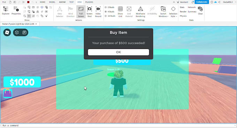Image resolution: width=237 pixels, height=133 pixels.
Task: Click the $500 purchase button
Action: tap(122, 61)
